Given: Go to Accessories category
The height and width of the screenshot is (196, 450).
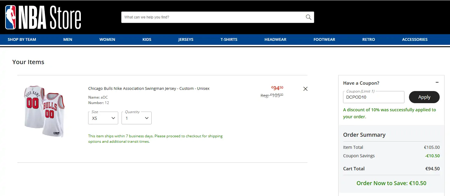Looking at the screenshot, I should point(415,39).
